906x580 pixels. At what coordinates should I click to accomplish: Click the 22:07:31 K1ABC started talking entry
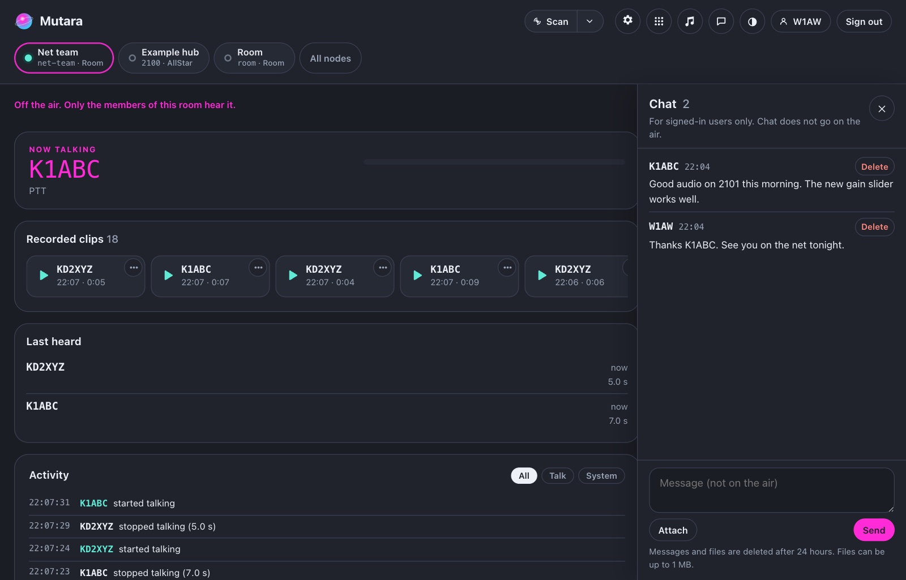(x=327, y=503)
